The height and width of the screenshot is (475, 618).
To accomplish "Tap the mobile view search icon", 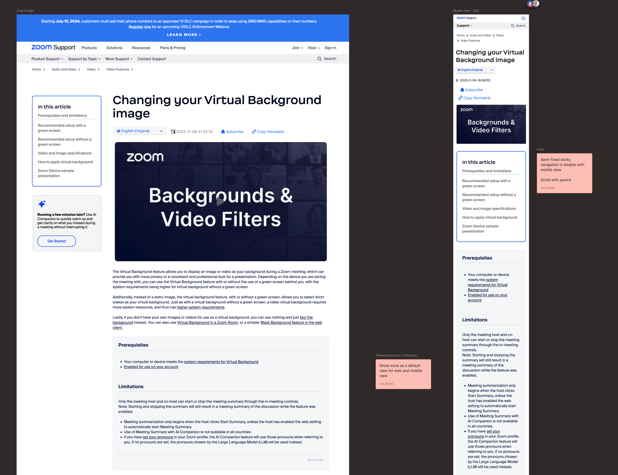I will coord(513,26).
